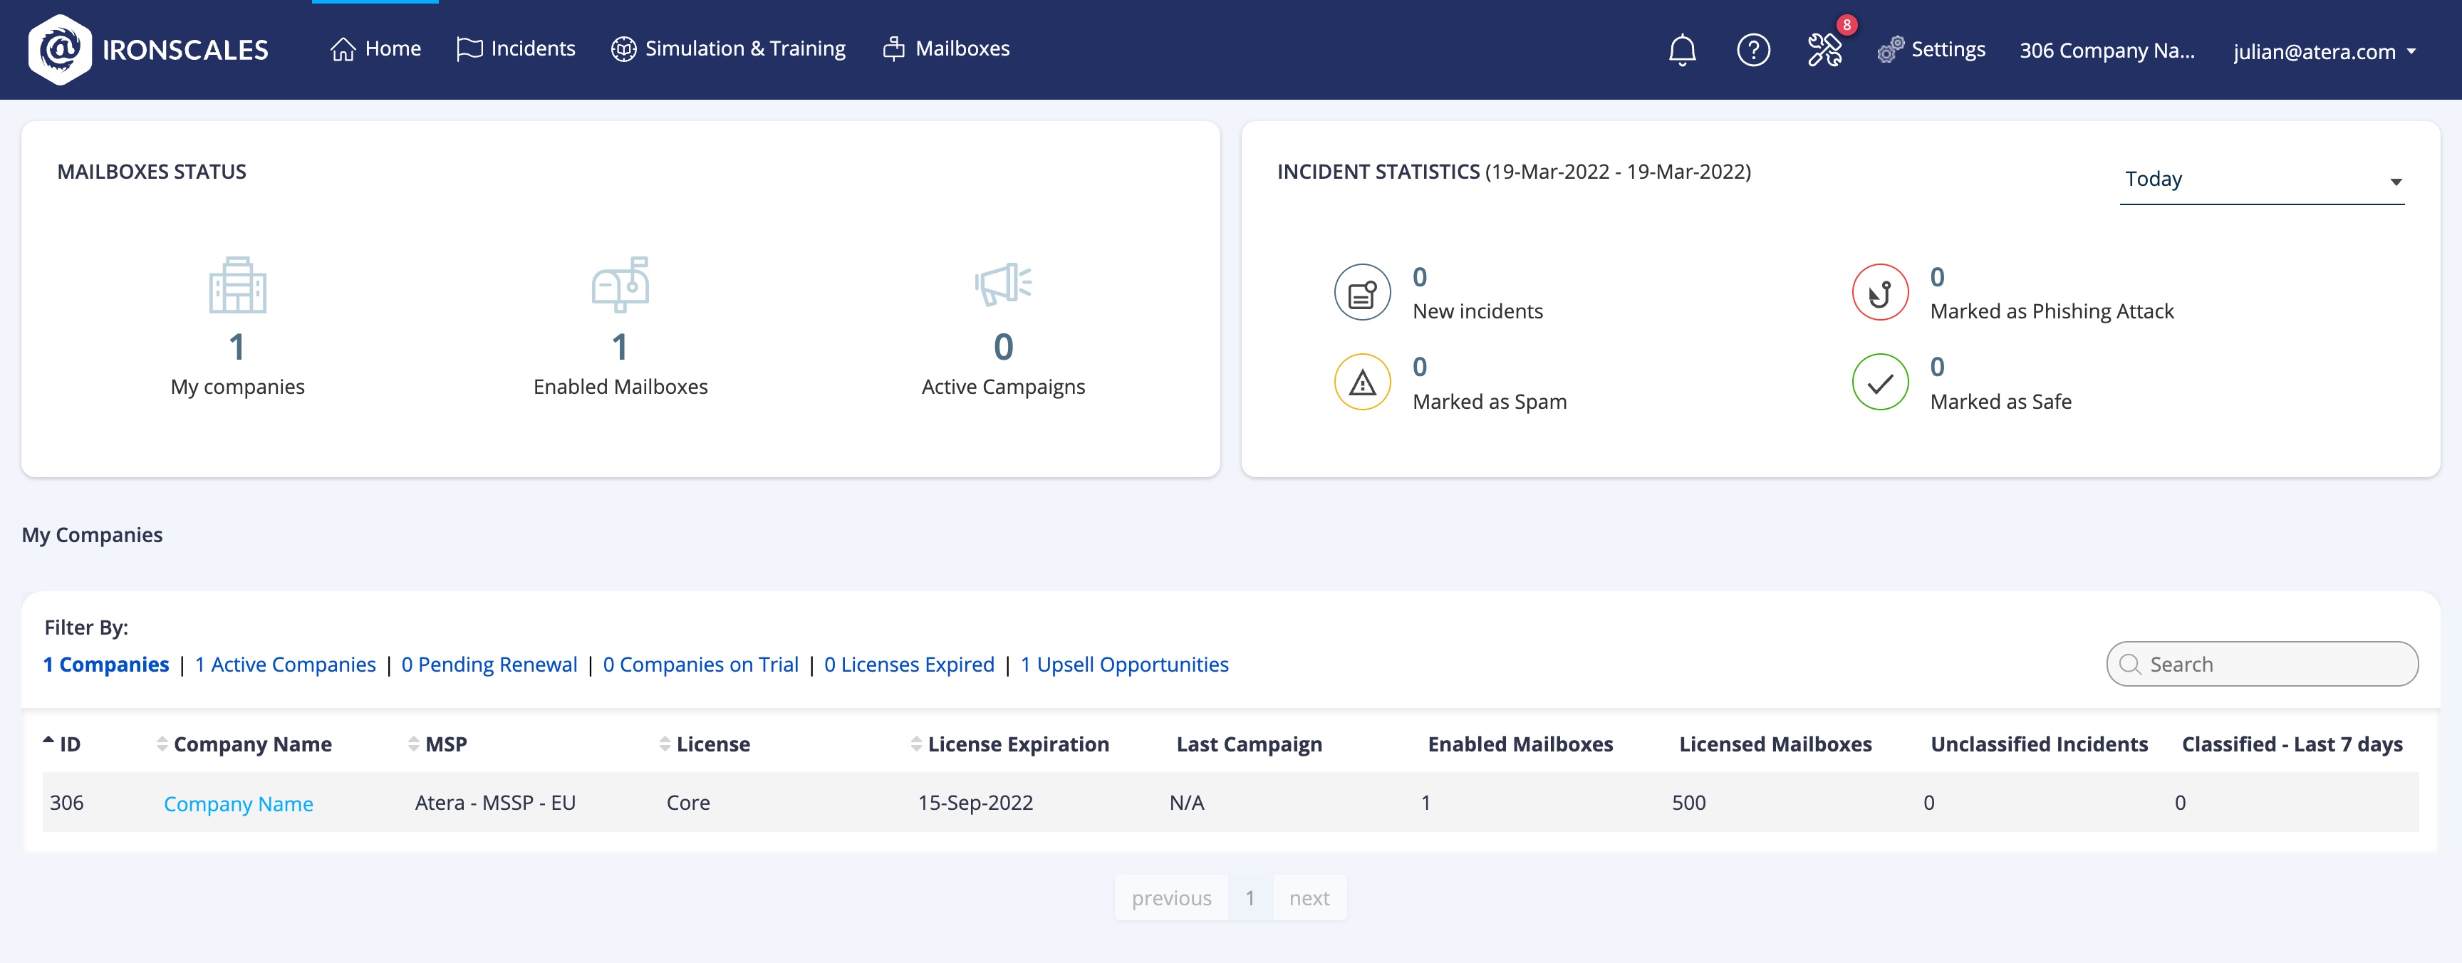
Task: Open the help question mark icon
Action: 1753,50
